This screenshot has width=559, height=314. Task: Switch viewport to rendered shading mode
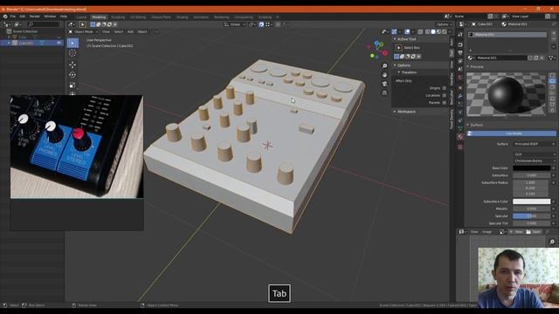click(445, 31)
